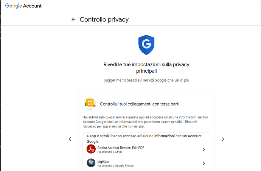
Task: Click the Controlla i tuoi collegamenti heading
Action: pyautogui.click(x=140, y=104)
